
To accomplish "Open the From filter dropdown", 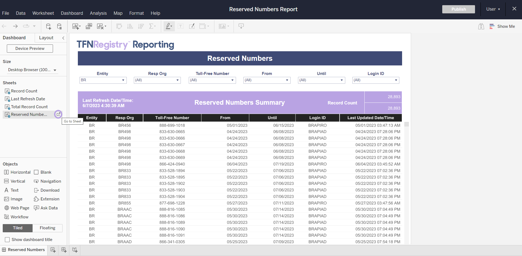I will [267, 80].
